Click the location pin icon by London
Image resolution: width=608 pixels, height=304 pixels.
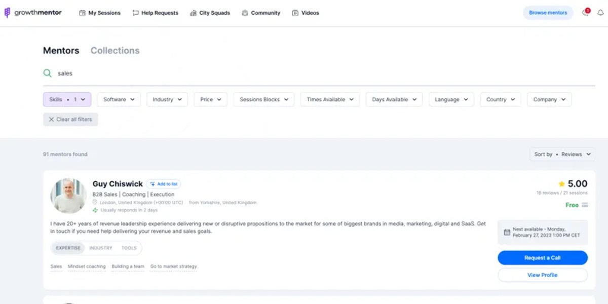tap(95, 203)
